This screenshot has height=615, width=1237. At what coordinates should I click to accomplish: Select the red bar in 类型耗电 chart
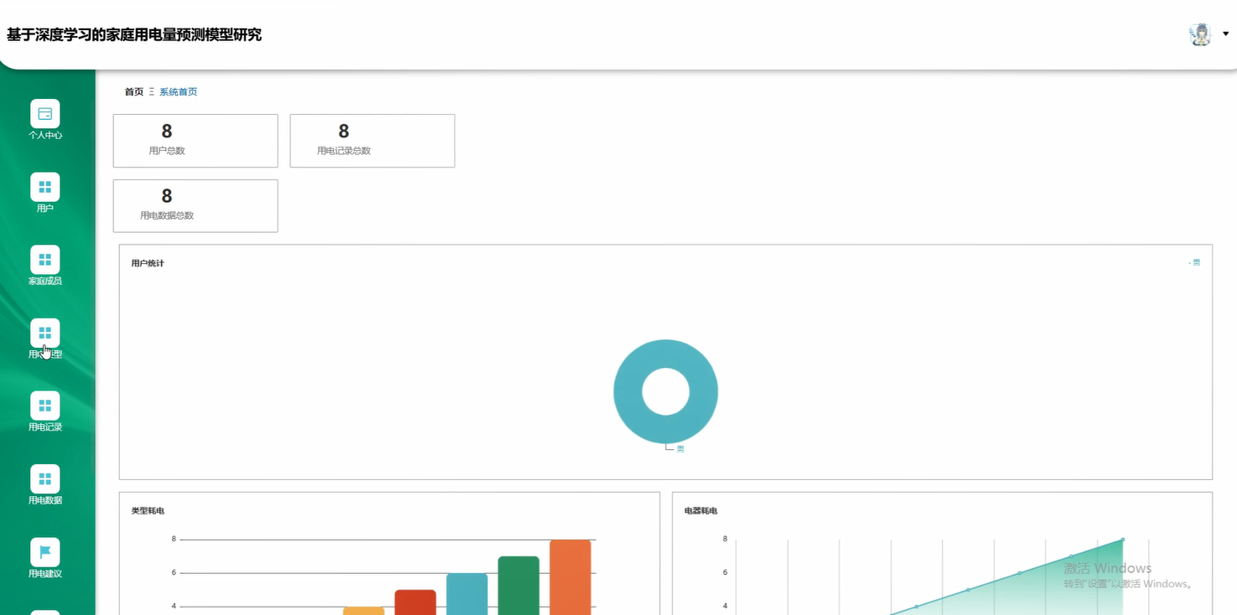click(415, 602)
